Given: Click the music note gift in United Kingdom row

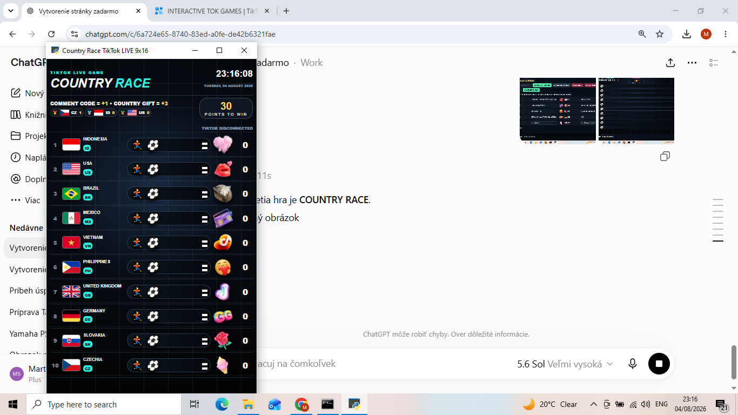Looking at the screenshot, I should [223, 292].
